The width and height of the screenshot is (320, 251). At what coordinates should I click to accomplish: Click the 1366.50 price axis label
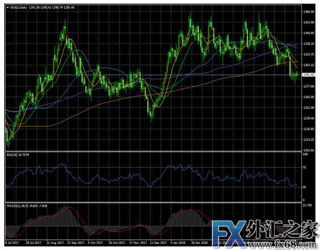pyautogui.click(x=308, y=12)
